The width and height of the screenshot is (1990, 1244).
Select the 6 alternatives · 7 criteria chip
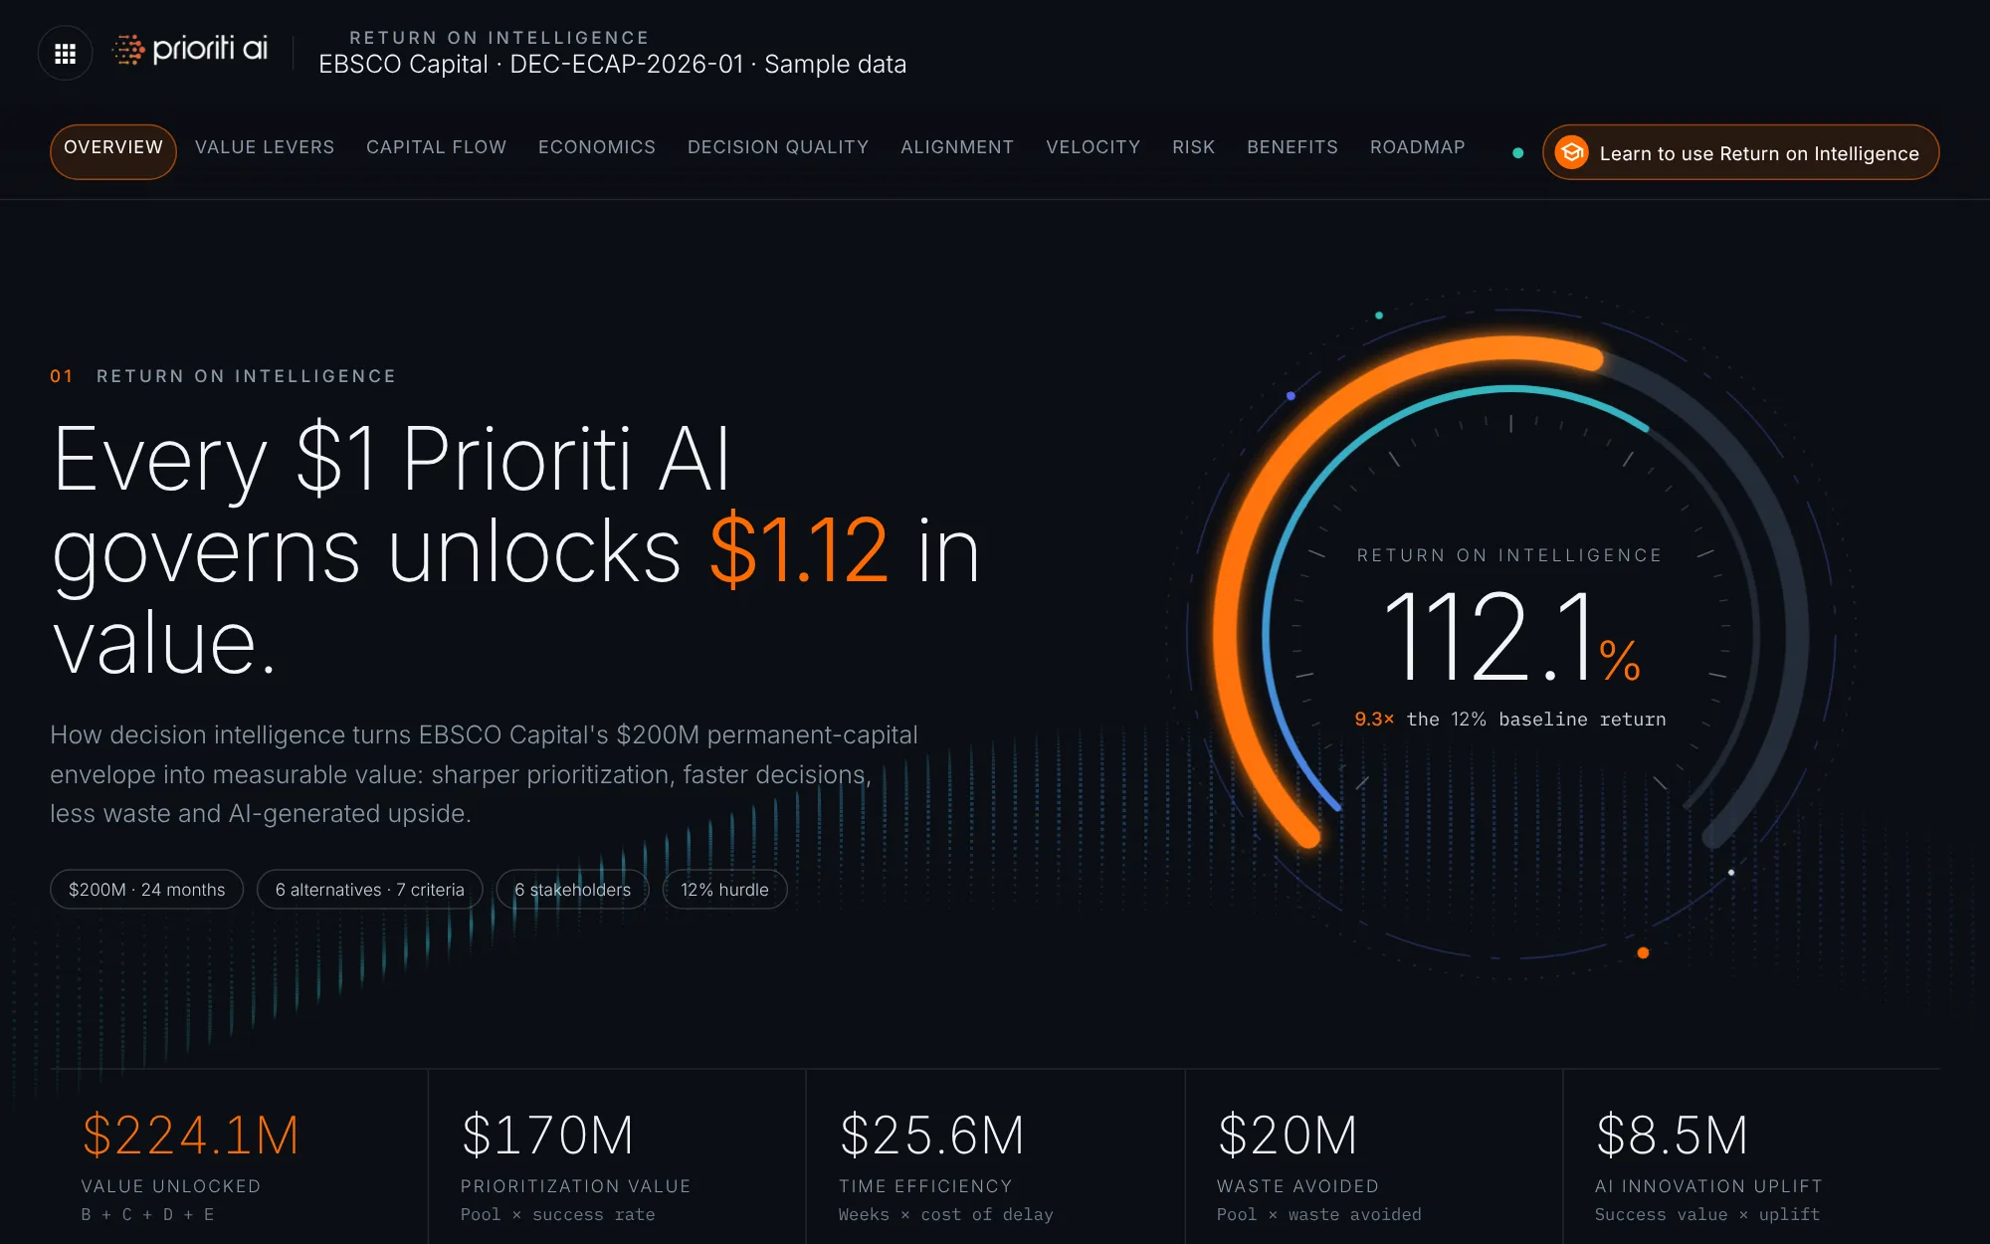370,890
